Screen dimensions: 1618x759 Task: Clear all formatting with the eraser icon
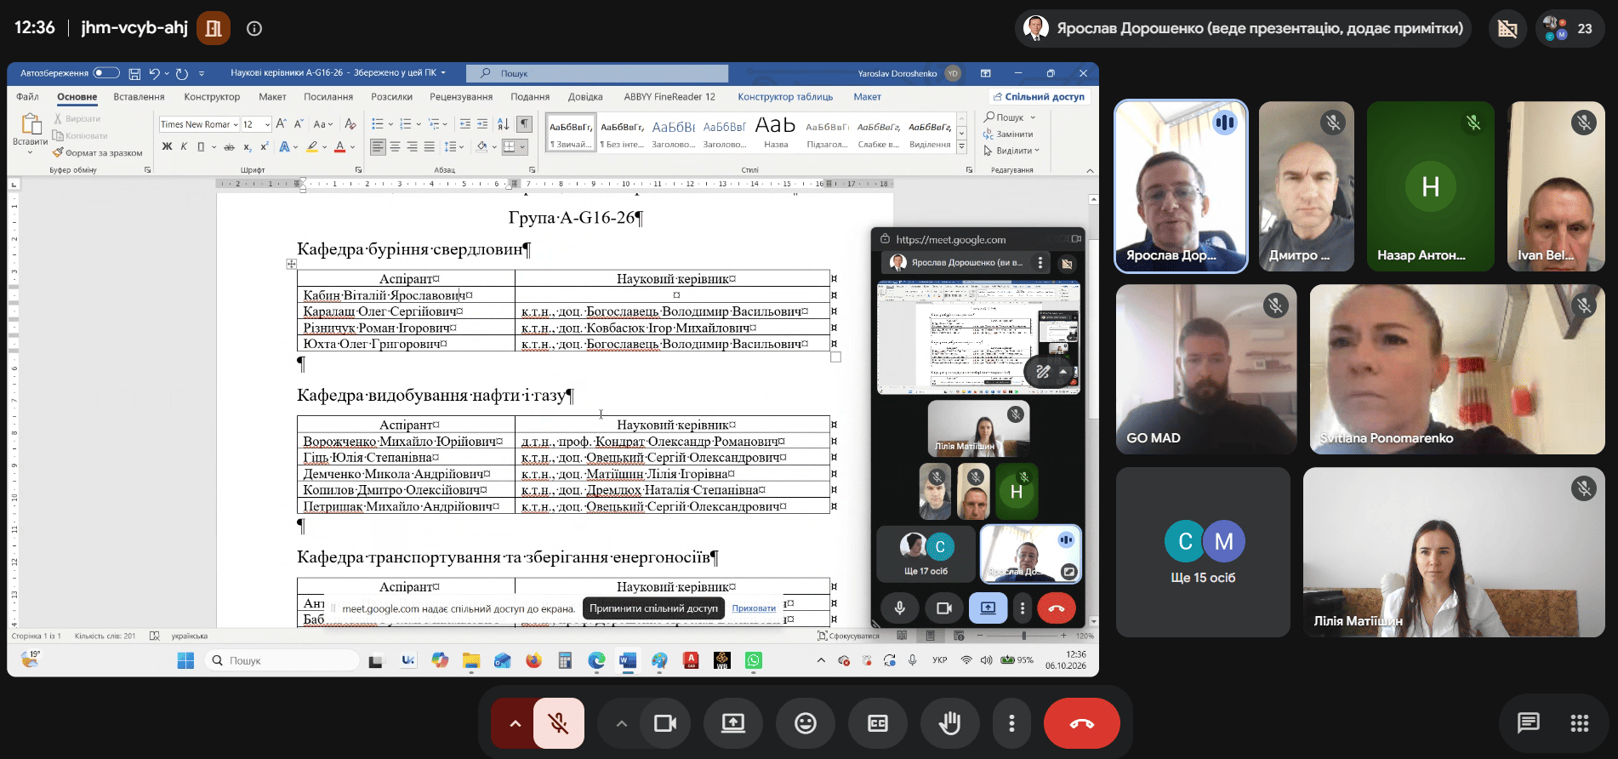(x=350, y=124)
